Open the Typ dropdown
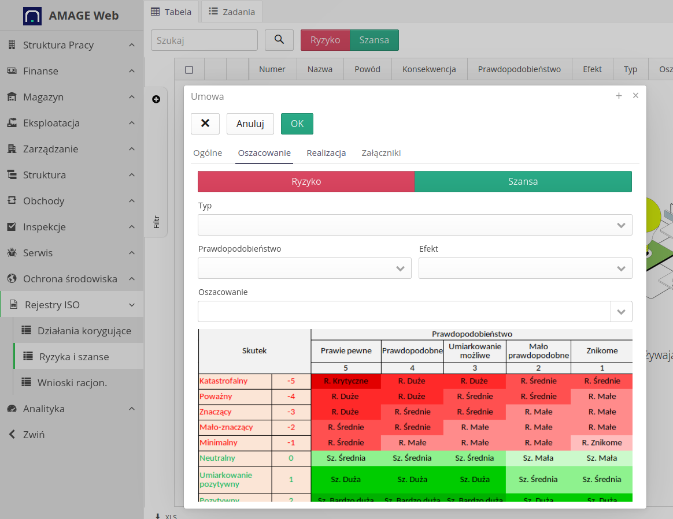The height and width of the screenshot is (519, 673). point(415,225)
